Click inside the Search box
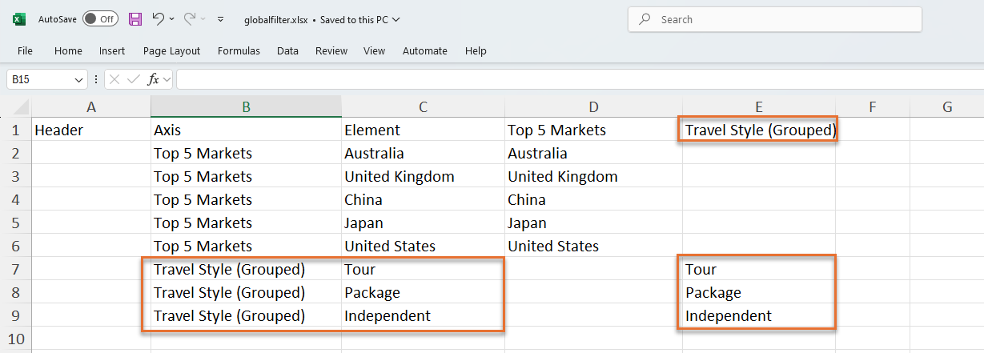 (x=775, y=19)
